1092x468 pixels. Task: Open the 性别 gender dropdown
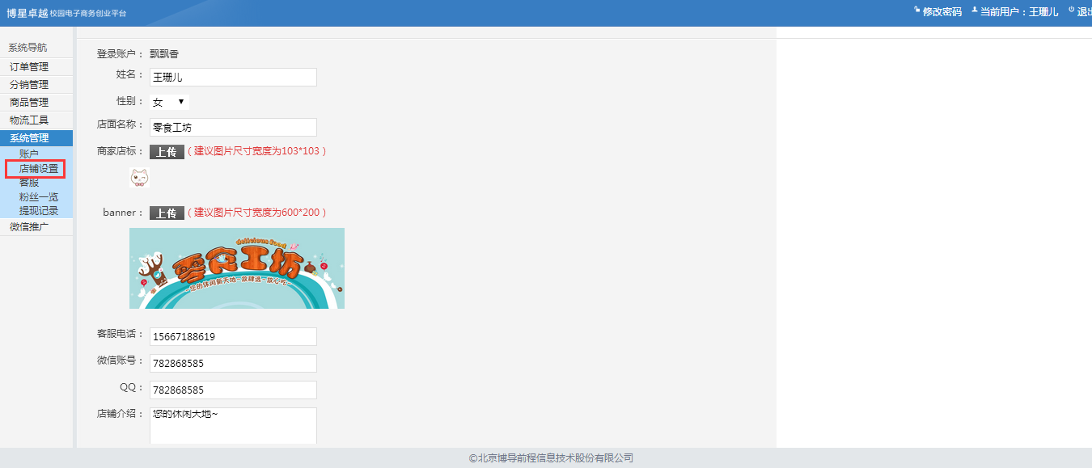click(x=169, y=103)
